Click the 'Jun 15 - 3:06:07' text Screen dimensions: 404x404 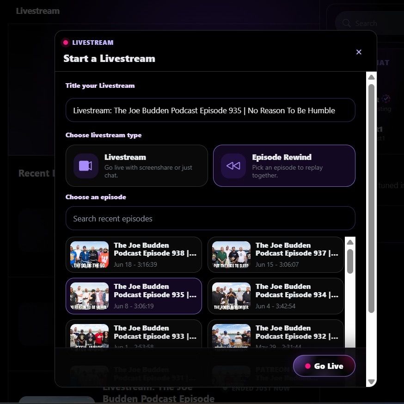[277, 264]
